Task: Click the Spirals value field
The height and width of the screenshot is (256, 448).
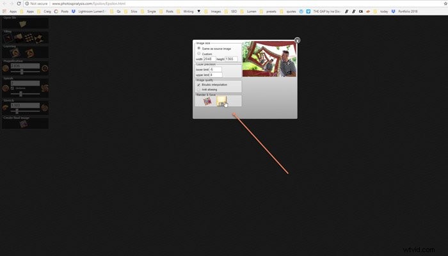Action: coord(25,83)
